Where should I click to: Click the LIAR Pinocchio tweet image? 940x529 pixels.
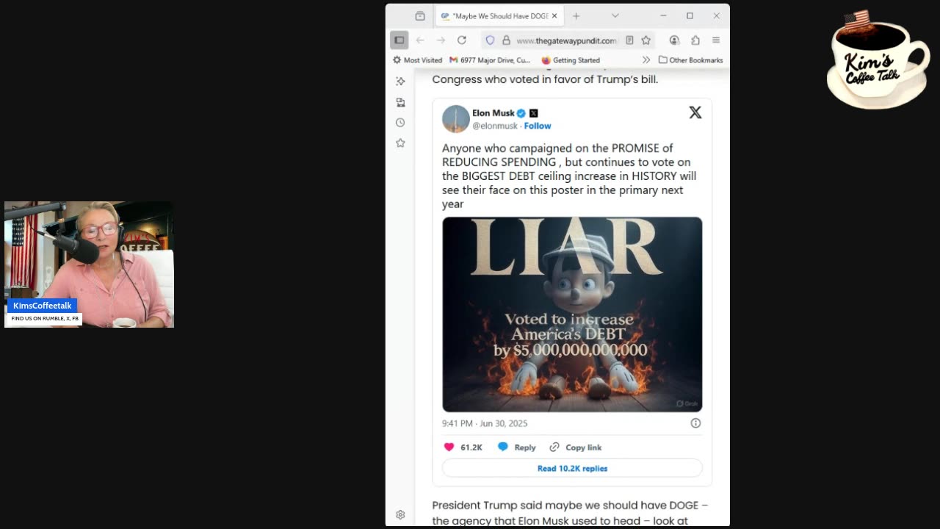click(x=572, y=314)
